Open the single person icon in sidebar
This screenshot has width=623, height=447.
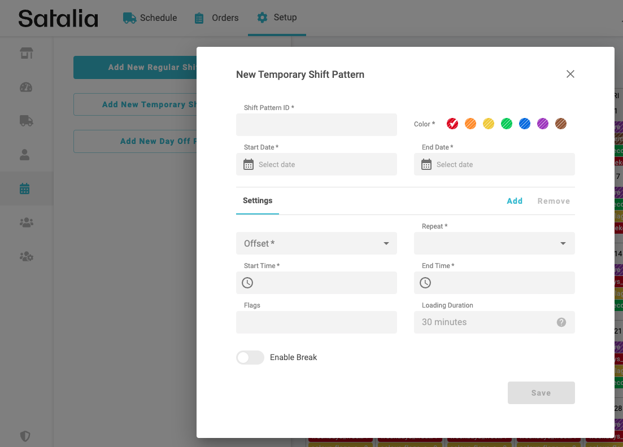click(25, 155)
